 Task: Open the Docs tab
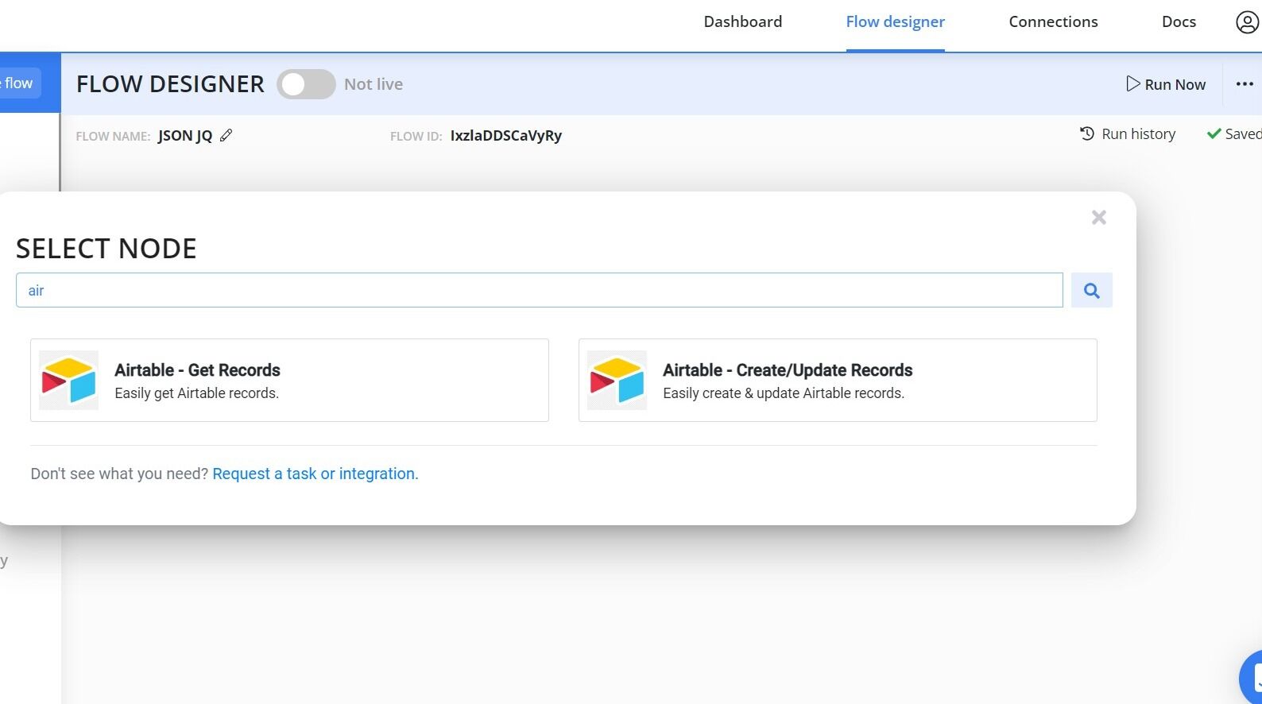pos(1179,21)
